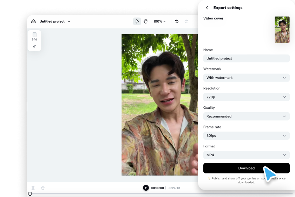
Task: Undo the last action
Action: pos(177,21)
